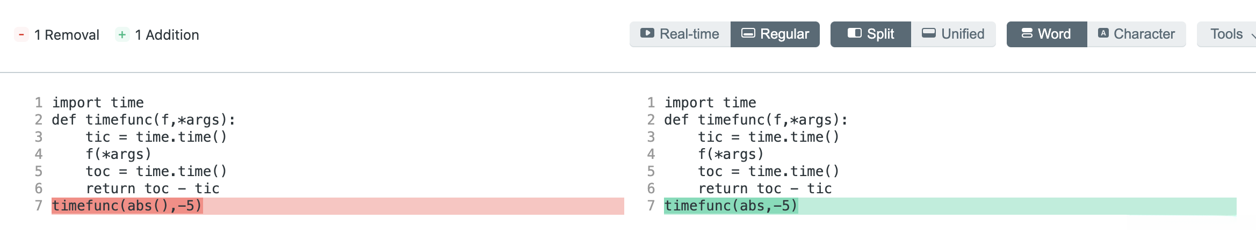Toggle Character-level diffing

pyautogui.click(x=1137, y=34)
